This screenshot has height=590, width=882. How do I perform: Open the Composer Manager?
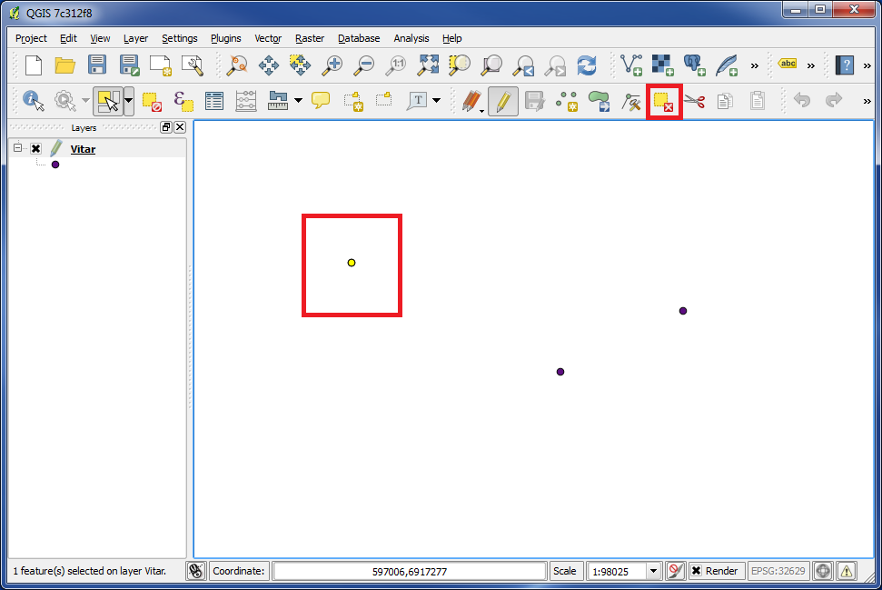pos(193,65)
